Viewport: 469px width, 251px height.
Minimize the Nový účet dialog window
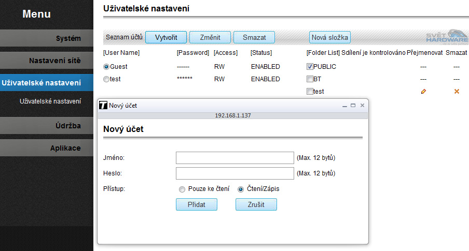[x=344, y=105]
